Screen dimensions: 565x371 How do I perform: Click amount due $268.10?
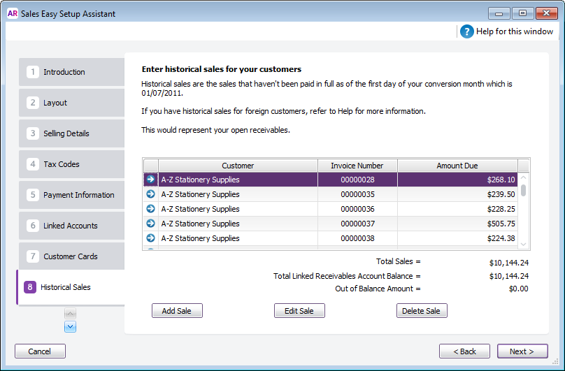[501, 180]
